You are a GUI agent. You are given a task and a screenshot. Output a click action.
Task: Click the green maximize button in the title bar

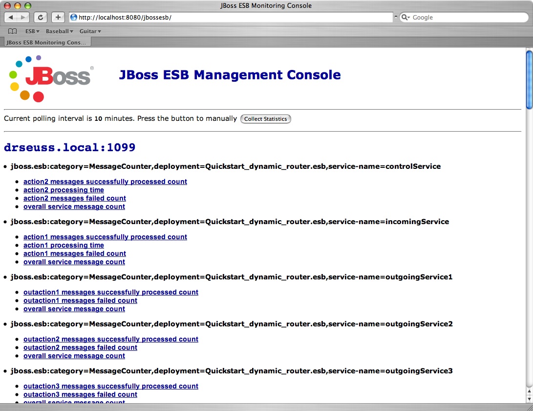tap(28, 5)
